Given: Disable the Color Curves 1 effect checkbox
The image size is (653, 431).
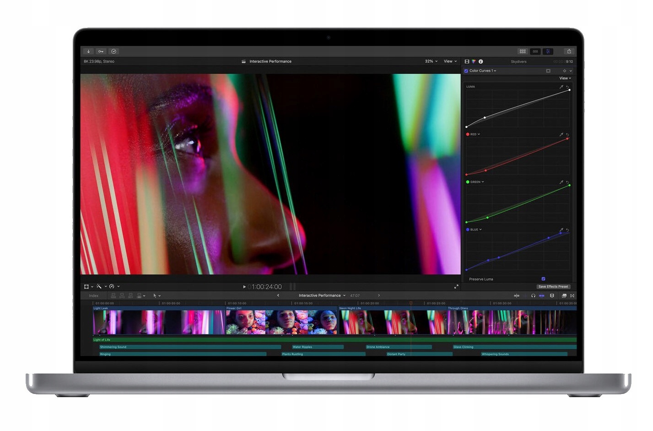Looking at the screenshot, I should tap(466, 71).
